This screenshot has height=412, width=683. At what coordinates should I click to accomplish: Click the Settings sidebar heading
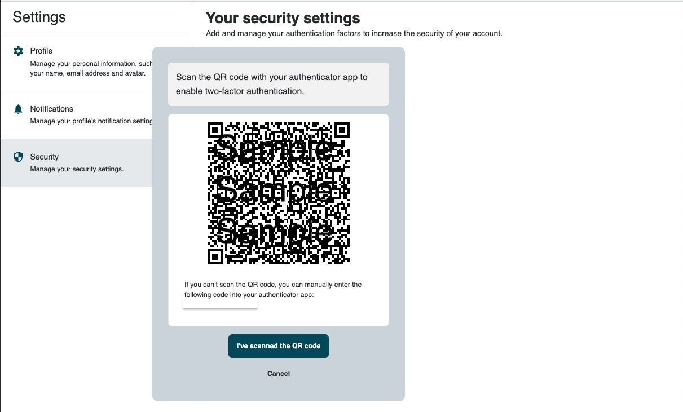coord(39,17)
